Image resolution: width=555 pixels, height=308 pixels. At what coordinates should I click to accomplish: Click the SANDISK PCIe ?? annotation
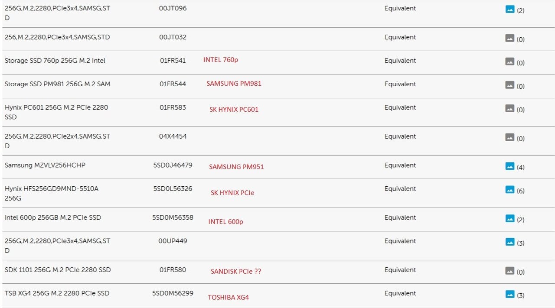[236, 272]
